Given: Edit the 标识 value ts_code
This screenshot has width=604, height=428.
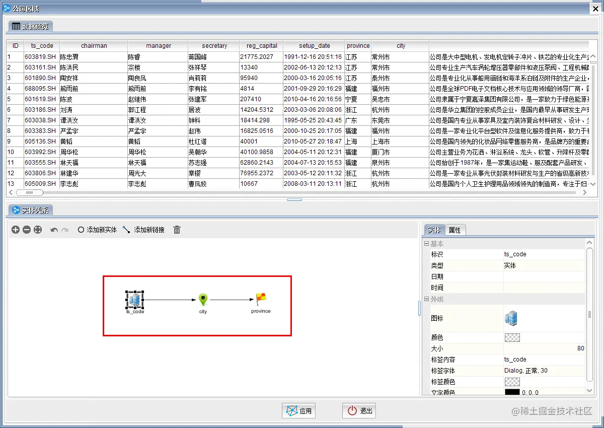Looking at the screenshot, I should 545,254.
